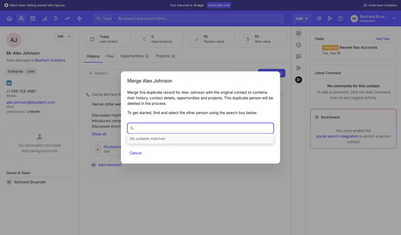Click the summary panel icon in side rail
Image resolution: width=401 pixels, height=235 pixels.
click(298, 33)
